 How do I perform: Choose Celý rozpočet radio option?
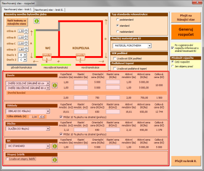173,62
